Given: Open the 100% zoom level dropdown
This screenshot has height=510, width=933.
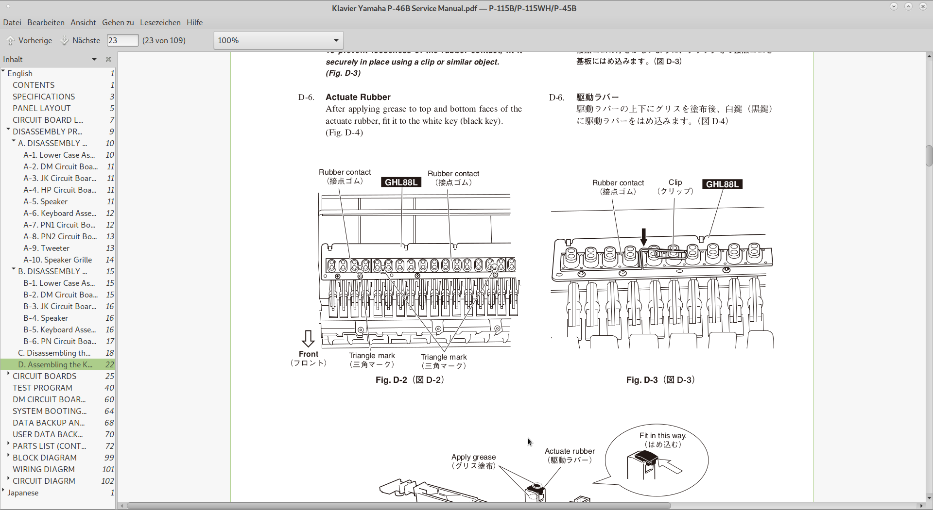Looking at the screenshot, I should (278, 40).
